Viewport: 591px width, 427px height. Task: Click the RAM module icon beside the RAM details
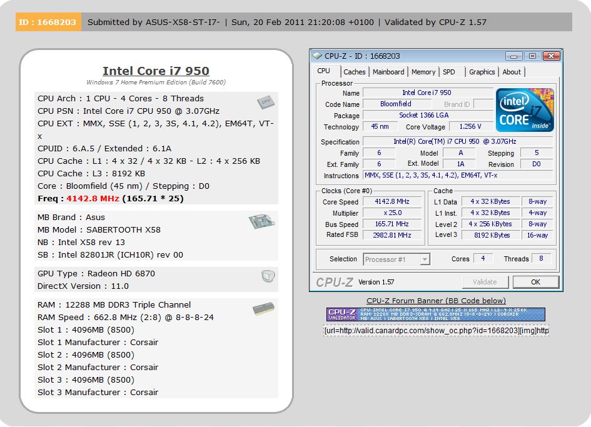(263, 309)
